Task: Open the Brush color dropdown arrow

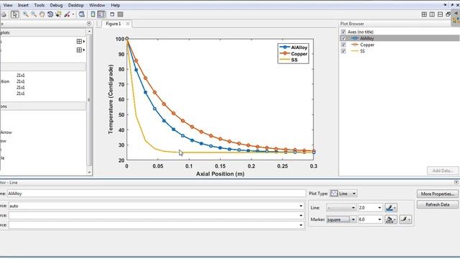Action: (x=73, y=14)
